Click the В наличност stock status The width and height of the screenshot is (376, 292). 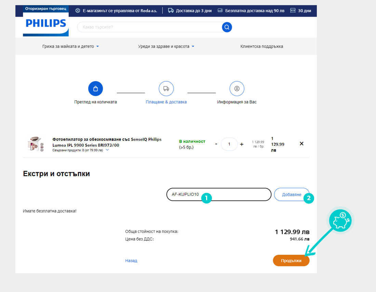192,141
